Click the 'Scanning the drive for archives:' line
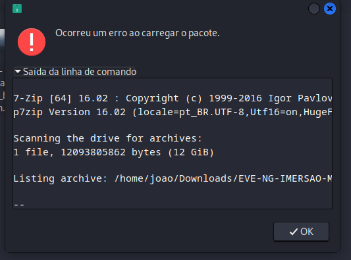This screenshot has width=351, height=260. (108, 138)
